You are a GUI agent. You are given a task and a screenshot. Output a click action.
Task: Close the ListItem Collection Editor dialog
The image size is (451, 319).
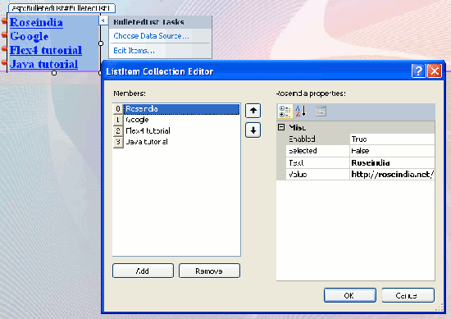tap(435, 71)
